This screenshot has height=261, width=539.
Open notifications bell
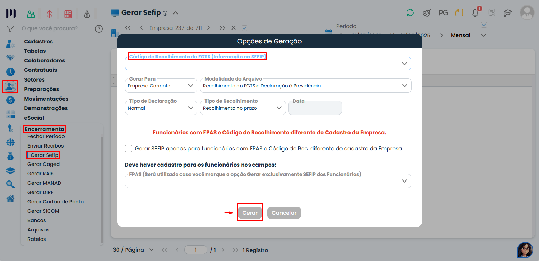tap(475, 13)
